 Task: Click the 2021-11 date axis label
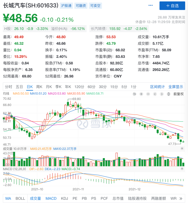(x=78, y=189)
